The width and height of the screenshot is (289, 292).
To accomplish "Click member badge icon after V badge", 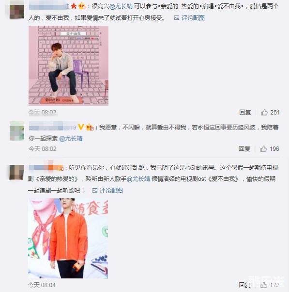I will tap(90, 128).
